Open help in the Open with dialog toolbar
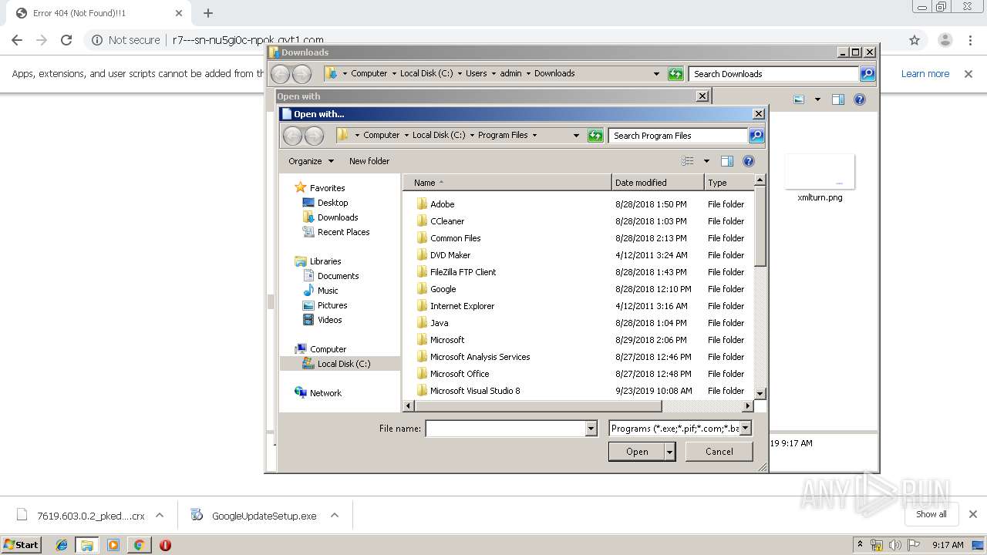 click(x=748, y=161)
